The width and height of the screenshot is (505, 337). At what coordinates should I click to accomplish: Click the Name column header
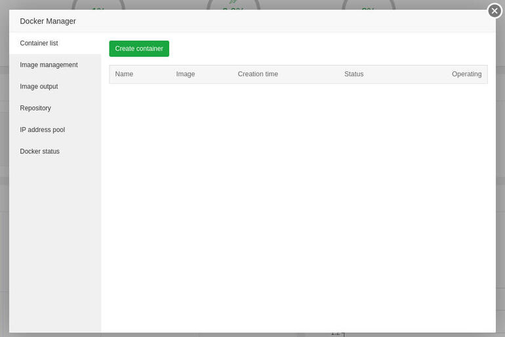coord(124,74)
